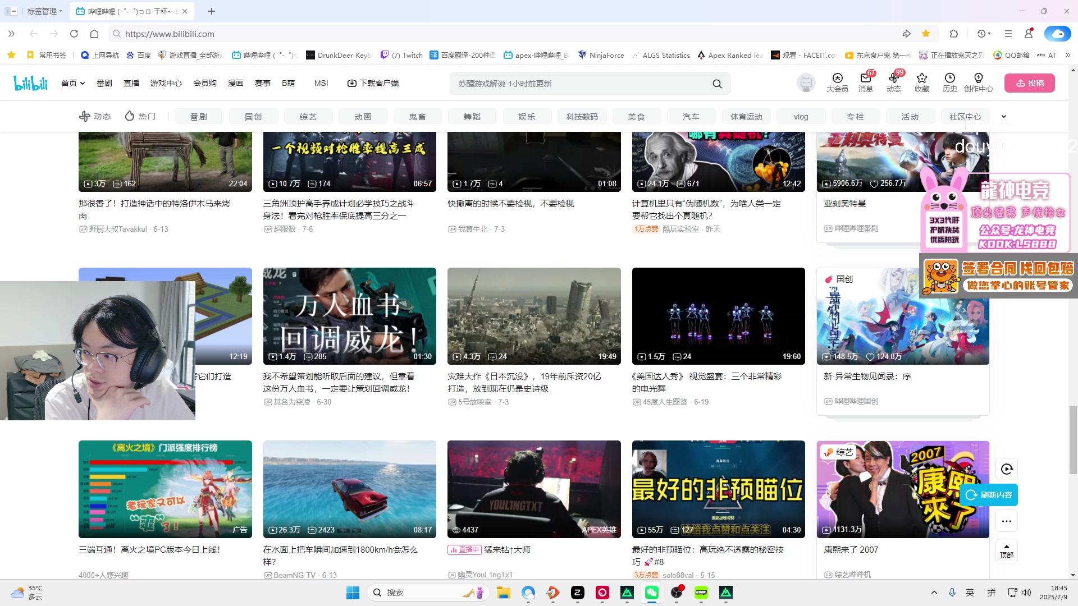Click the search magnifier icon
This screenshot has height=606, width=1078.
(717, 84)
